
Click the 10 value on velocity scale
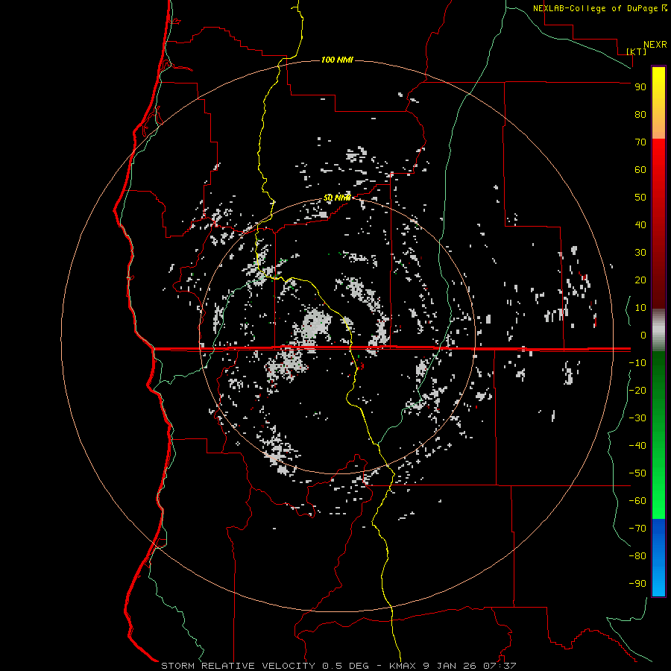[640, 308]
